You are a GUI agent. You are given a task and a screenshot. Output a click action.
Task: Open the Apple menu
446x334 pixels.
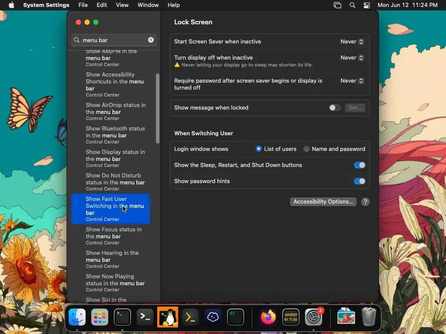(11, 5)
